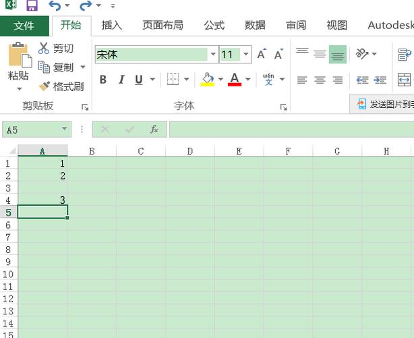Switch to the 视图 tab
Screen dimensions: 414x338
[337, 26]
